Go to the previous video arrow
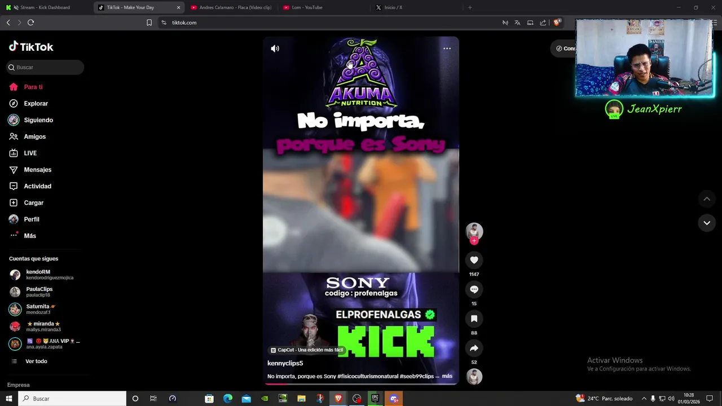This screenshot has height=406, width=722. click(706, 199)
